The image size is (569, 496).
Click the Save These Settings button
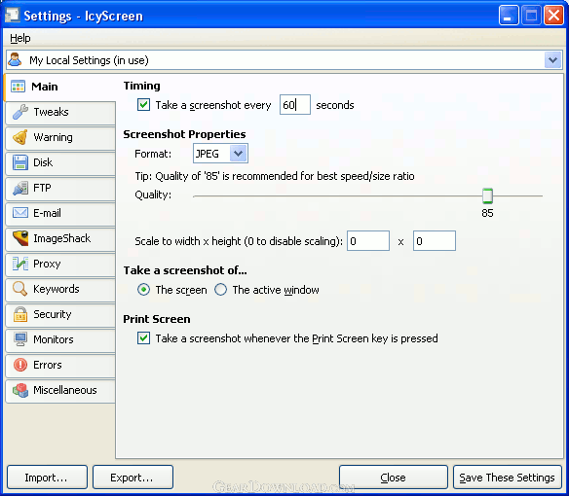(x=508, y=478)
